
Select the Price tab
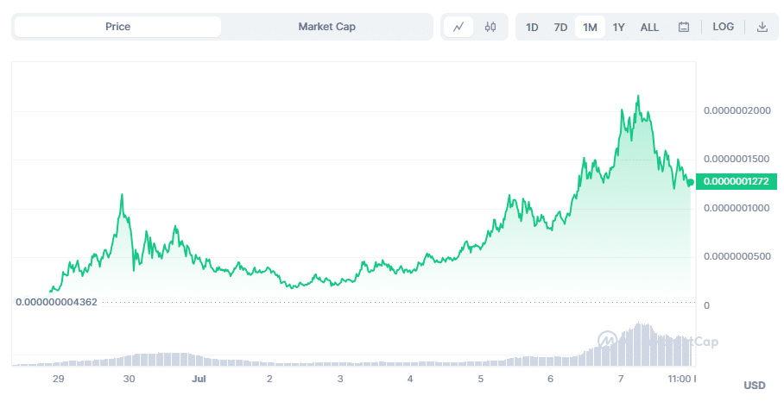(x=118, y=27)
